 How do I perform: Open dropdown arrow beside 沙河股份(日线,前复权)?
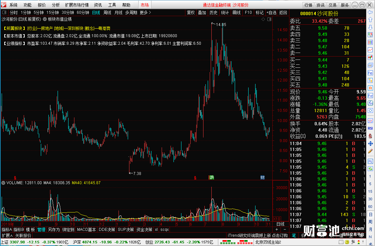(45, 19)
